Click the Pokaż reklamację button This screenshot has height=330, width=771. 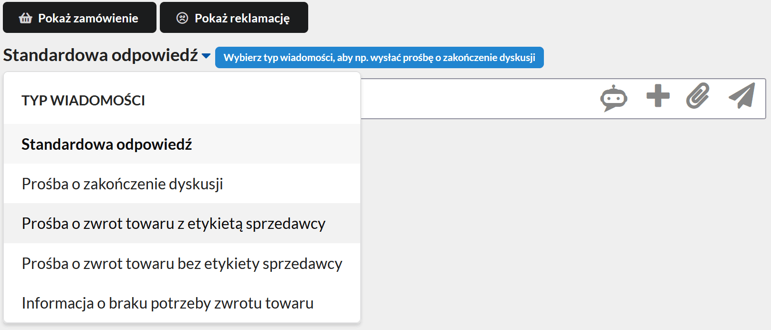click(x=234, y=17)
